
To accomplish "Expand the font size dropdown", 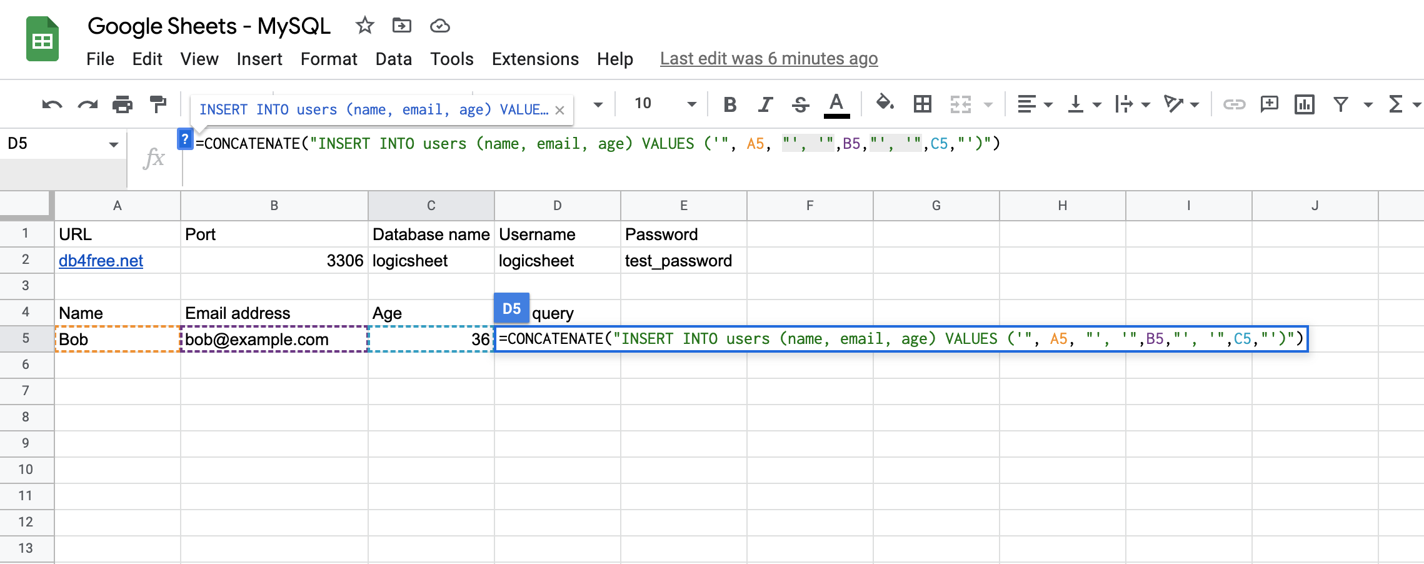I will (691, 104).
